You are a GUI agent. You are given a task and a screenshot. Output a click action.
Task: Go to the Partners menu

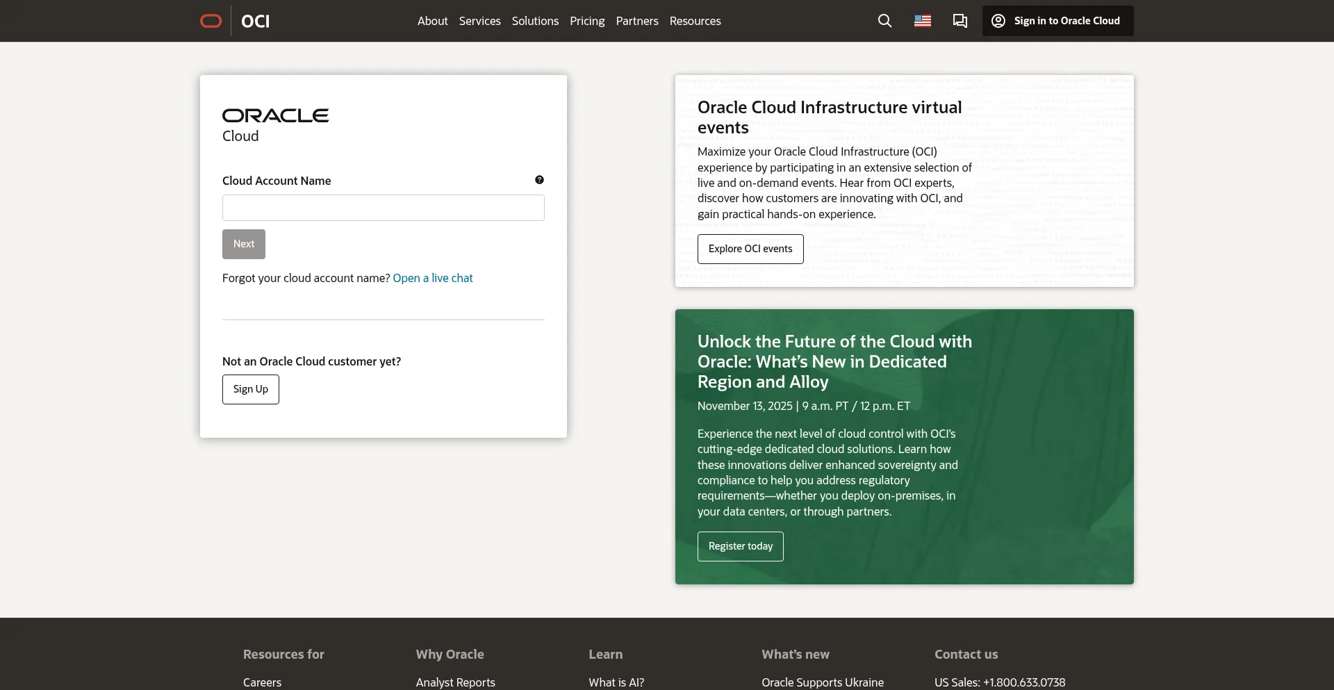(636, 21)
